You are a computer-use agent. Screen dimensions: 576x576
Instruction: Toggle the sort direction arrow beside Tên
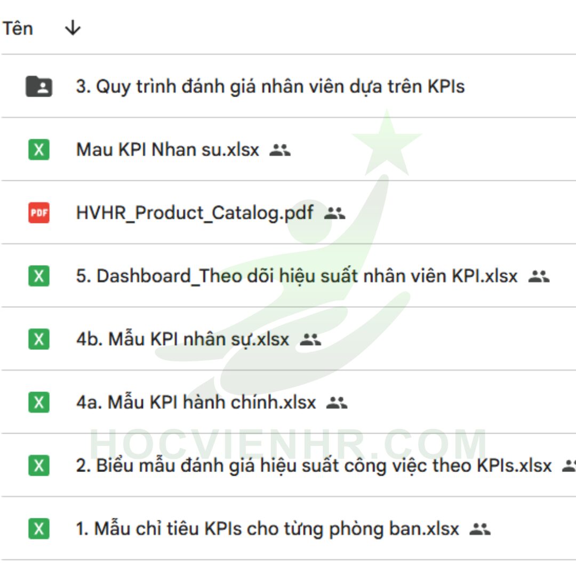73,28
